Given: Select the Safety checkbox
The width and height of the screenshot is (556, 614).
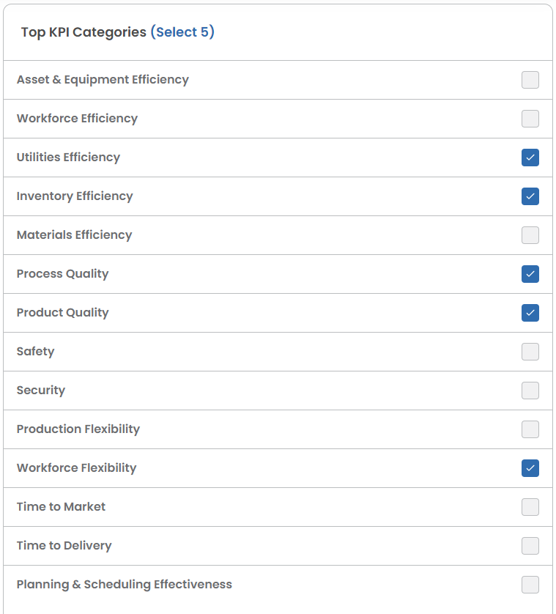Looking at the screenshot, I should click(x=530, y=352).
